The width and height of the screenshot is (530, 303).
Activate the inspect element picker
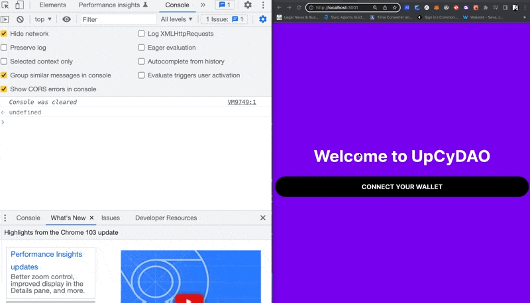tap(6, 5)
